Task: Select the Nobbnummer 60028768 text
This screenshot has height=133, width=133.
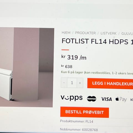Action: tap(79, 129)
